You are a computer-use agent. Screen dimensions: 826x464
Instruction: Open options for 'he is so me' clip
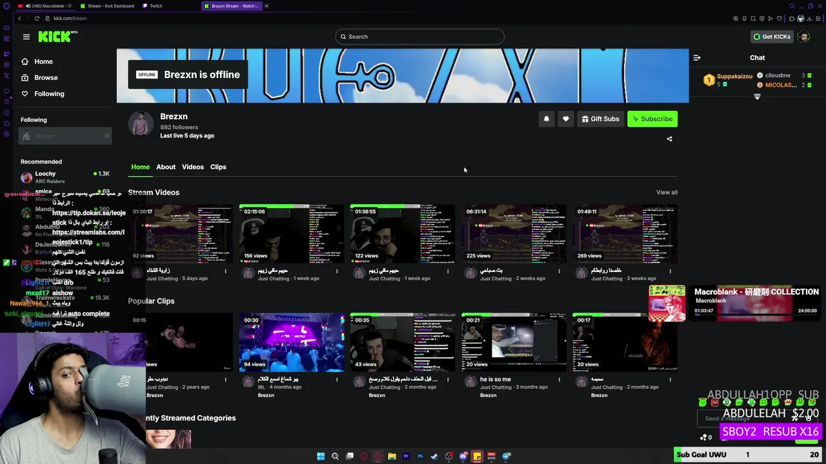click(559, 380)
